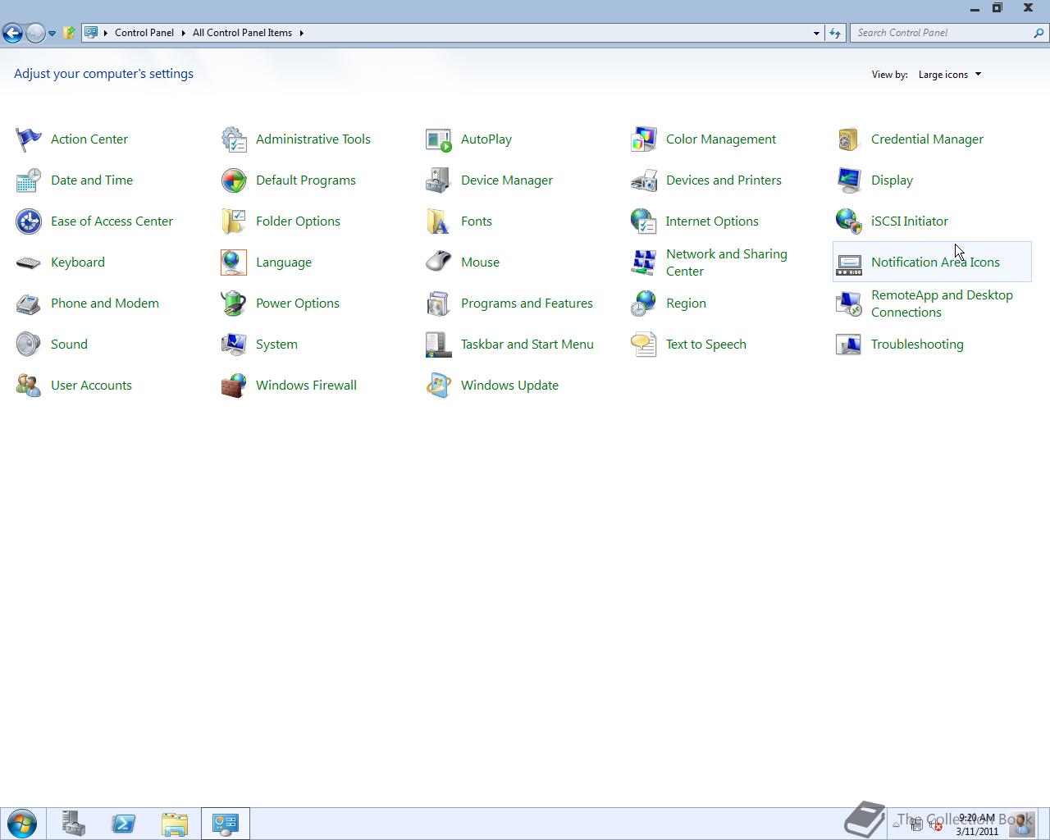Expand the arrow after All Control Panel Items
The width and height of the screenshot is (1050, 840).
(x=301, y=33)
